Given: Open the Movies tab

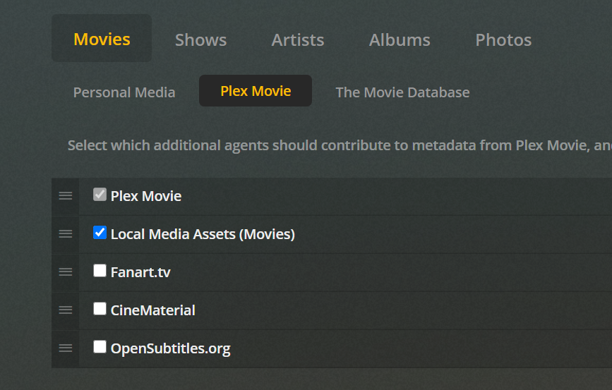Looking at the screenshot, I should click(x=102, y=39).
